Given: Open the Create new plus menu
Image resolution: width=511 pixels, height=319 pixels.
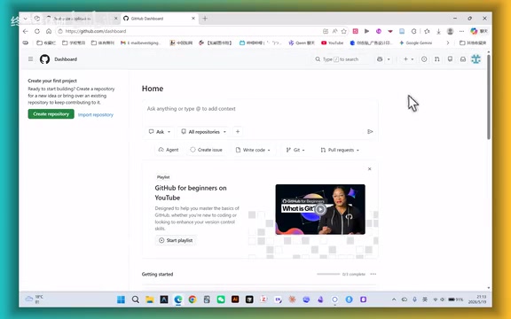Looking at the screenshot, I should coord(408,59).
